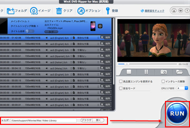This screenshot has height=128, width=190.
Task: Start ripping with the RUN button
Action: [x=177, y=114]
